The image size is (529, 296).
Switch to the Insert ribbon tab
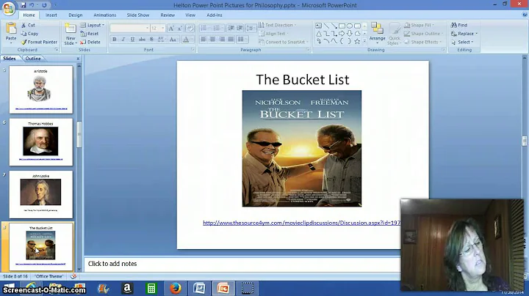(x=51, y=15)
